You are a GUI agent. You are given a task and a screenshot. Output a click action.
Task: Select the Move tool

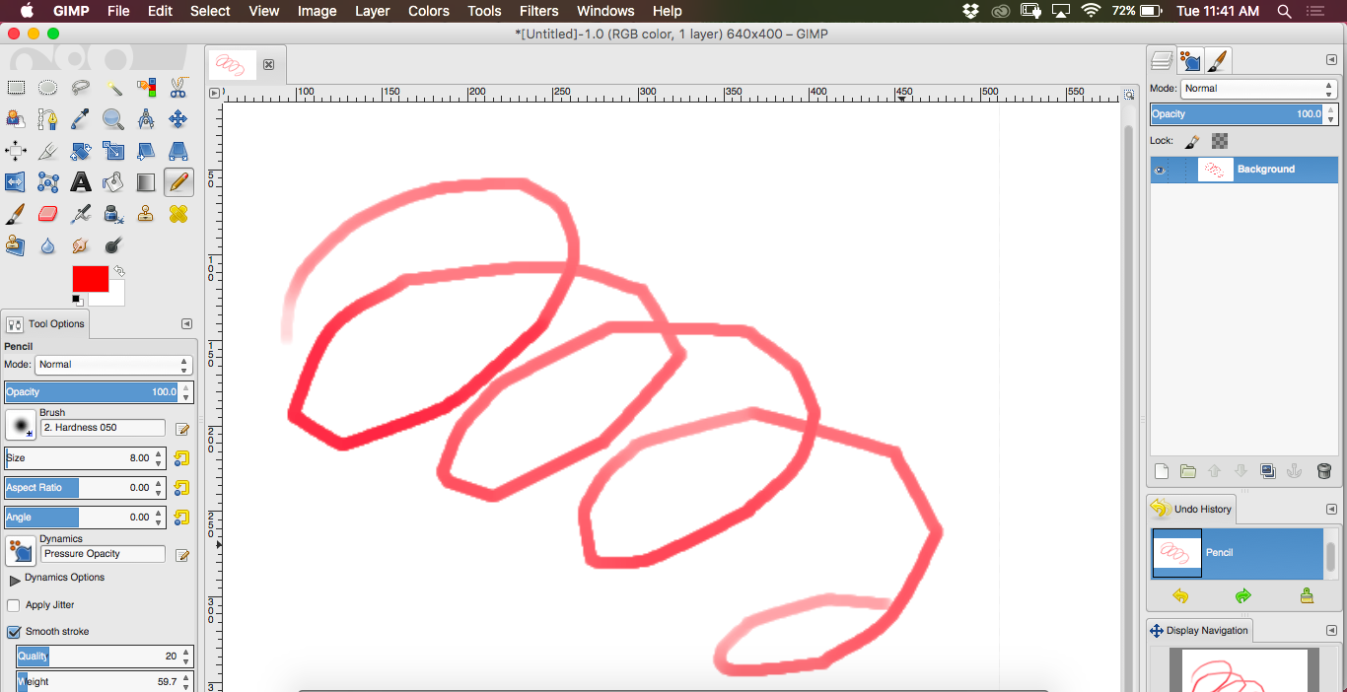tap(178, 119)
